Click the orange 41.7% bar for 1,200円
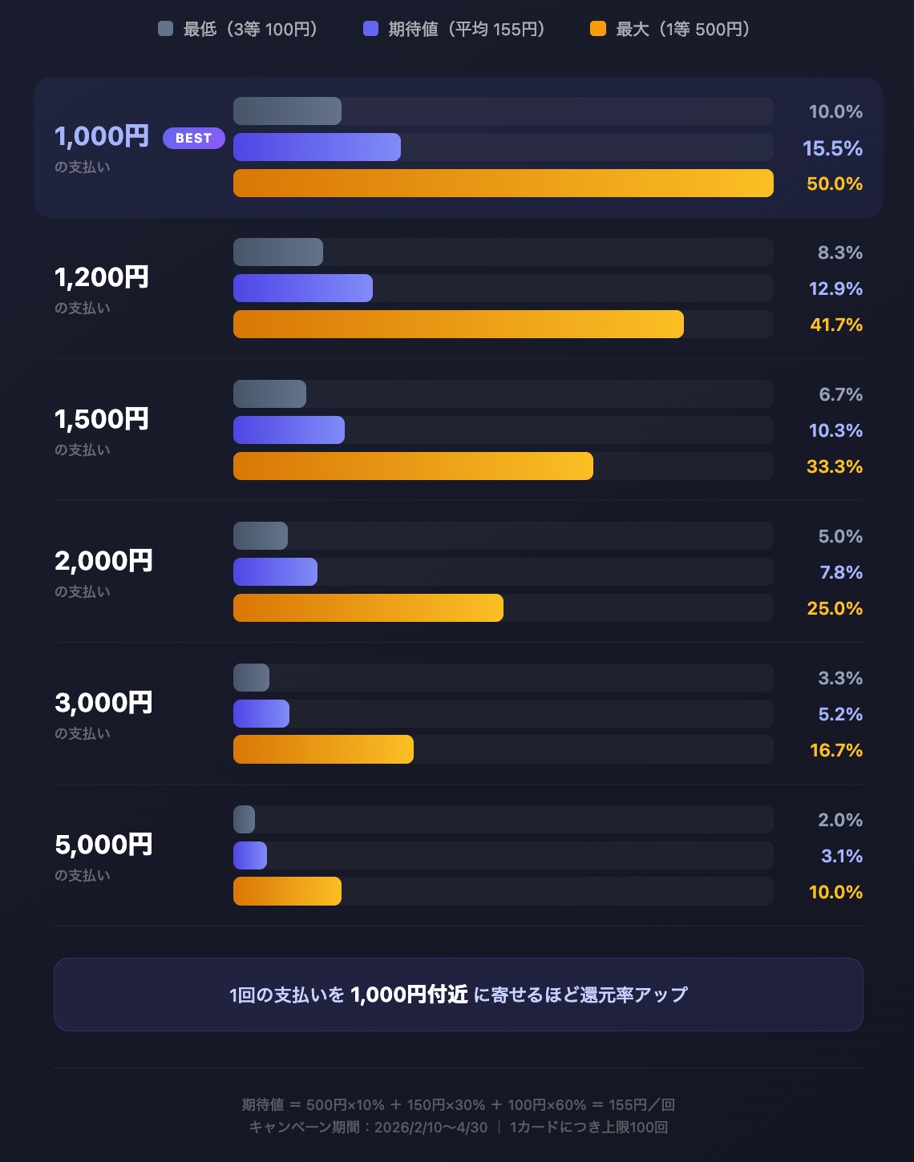 tap(458, 325)
